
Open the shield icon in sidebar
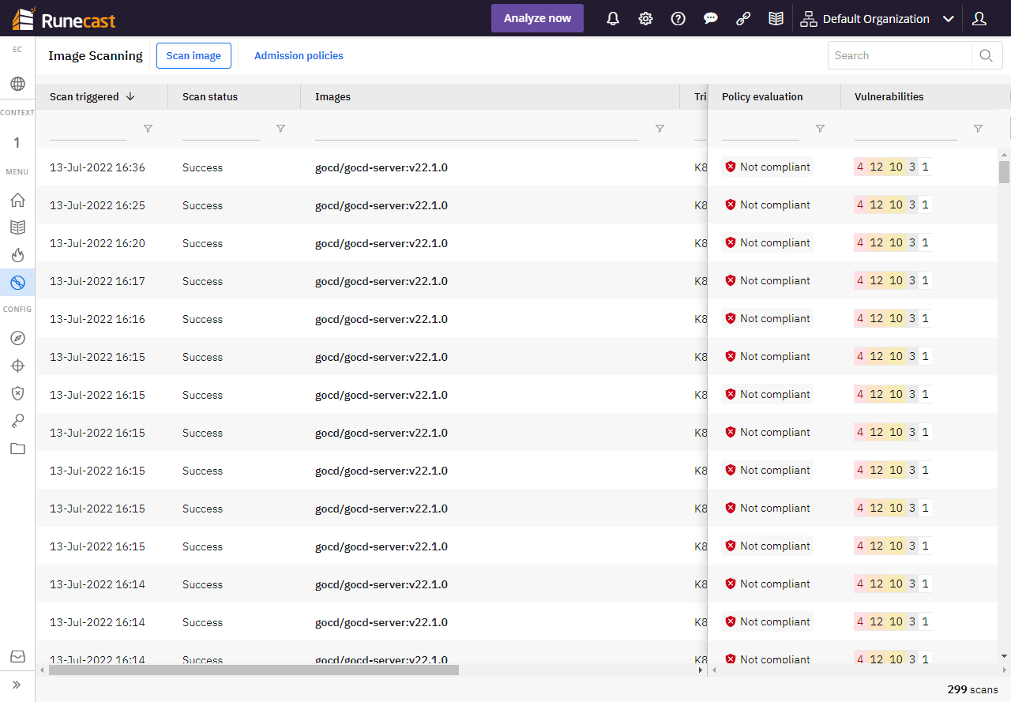(x=17, y=393)
